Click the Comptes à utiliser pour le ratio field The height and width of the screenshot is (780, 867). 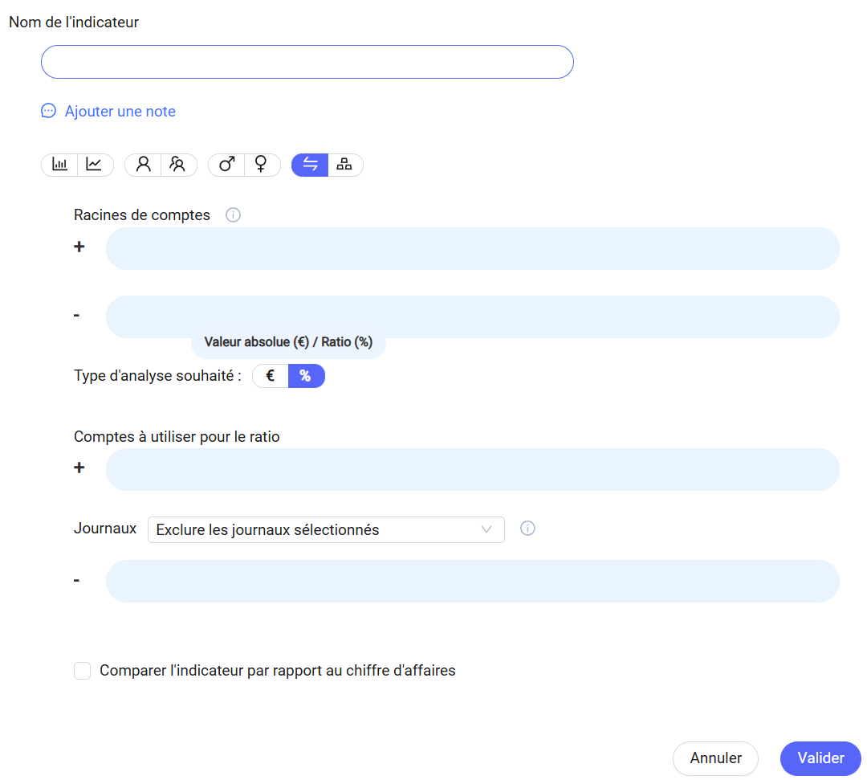472,469
